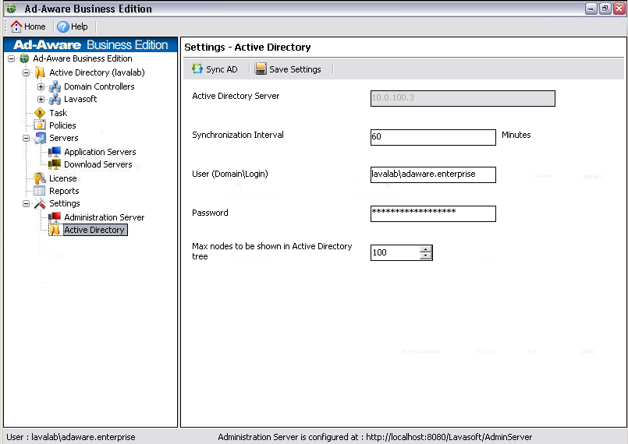
Task: Restore down the Ad-Aware window
Action: tap(605, 9)
